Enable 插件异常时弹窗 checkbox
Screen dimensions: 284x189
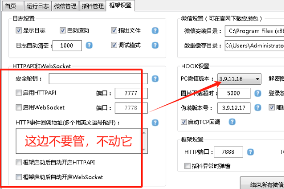coord(187,166)
